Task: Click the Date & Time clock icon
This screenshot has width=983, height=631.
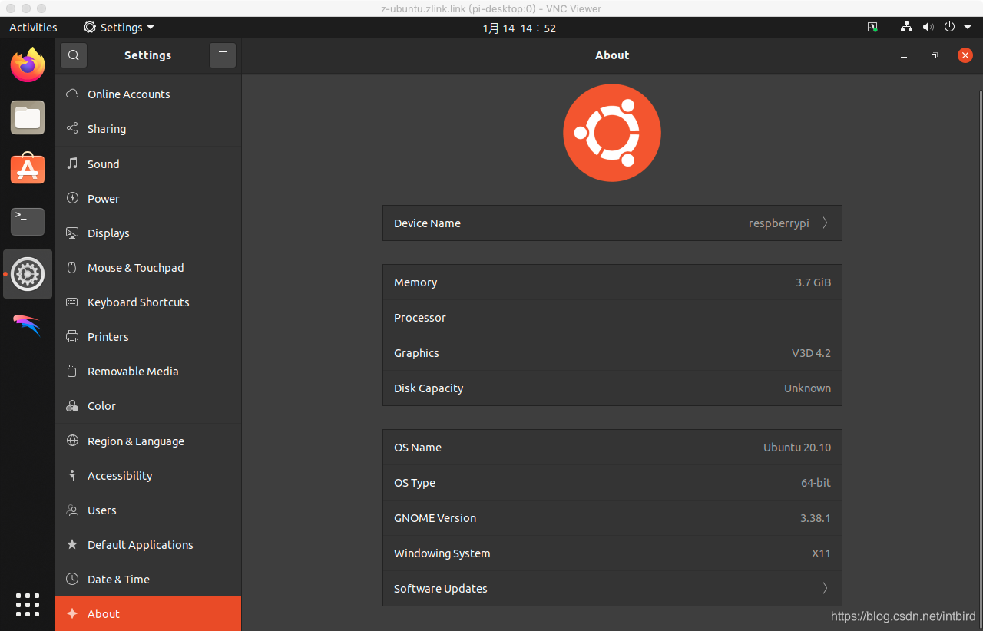Action: pyautogui.click(x=72, y=579)
